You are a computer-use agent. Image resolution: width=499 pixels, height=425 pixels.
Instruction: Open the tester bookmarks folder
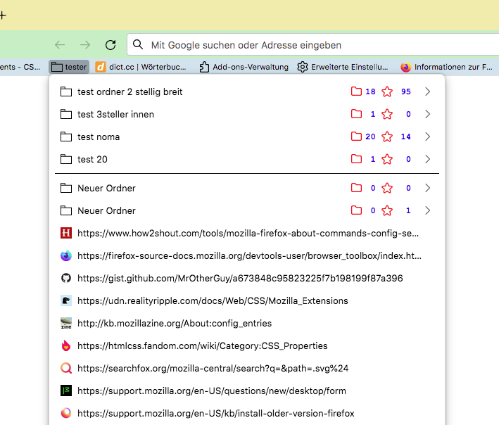[x=68, y=68]
